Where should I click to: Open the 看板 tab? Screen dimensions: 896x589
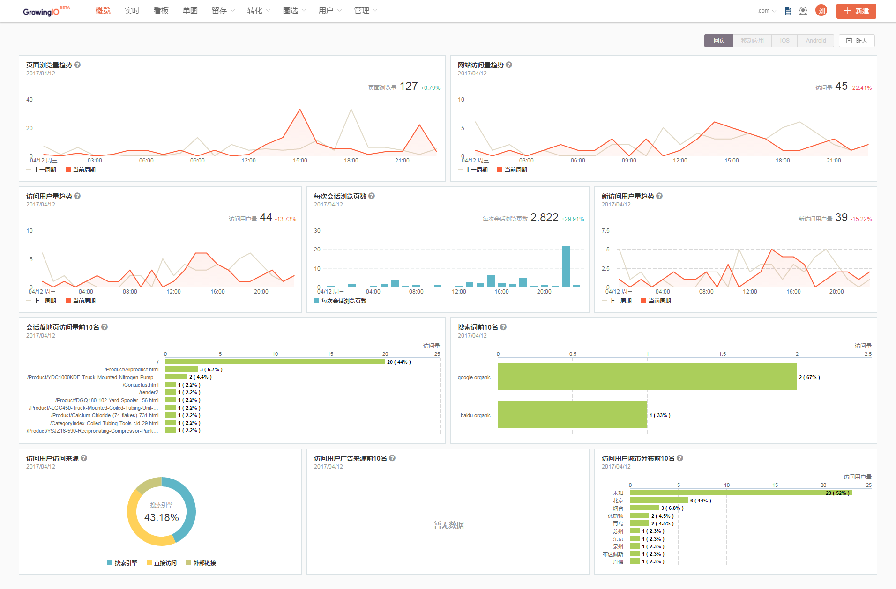(x=161, y=11)
